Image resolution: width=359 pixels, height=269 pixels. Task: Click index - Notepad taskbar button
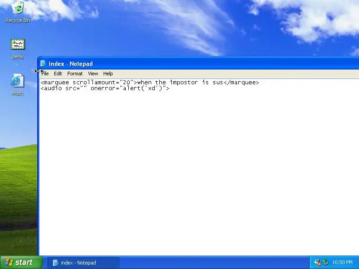(x=83, y=263)
